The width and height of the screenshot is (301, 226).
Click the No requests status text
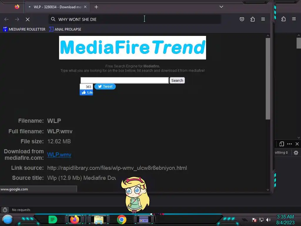pyautogui.click(x=21, y=210)
